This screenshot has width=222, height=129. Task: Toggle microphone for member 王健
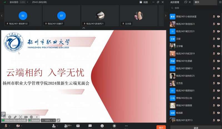click(x=214, y=39)
